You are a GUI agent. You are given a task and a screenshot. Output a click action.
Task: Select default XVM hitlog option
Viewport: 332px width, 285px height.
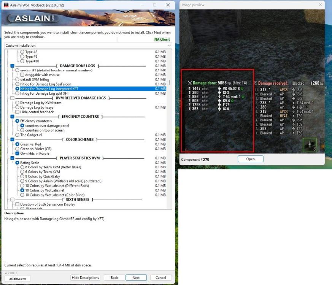[x=17, y=79]
